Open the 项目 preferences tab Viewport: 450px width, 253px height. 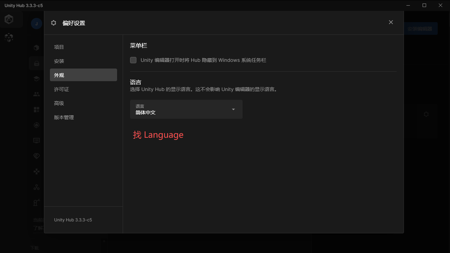(83, 47)
